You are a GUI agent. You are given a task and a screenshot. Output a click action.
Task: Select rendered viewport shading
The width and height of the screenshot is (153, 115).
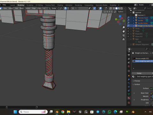[121, 8]
